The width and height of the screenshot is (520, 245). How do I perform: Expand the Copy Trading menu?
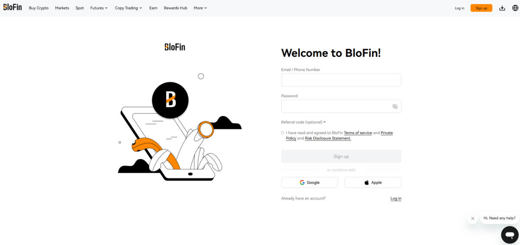(x=128, y=8)
